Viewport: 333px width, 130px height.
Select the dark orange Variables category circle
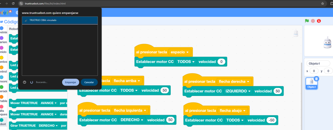tap(2, 97)
